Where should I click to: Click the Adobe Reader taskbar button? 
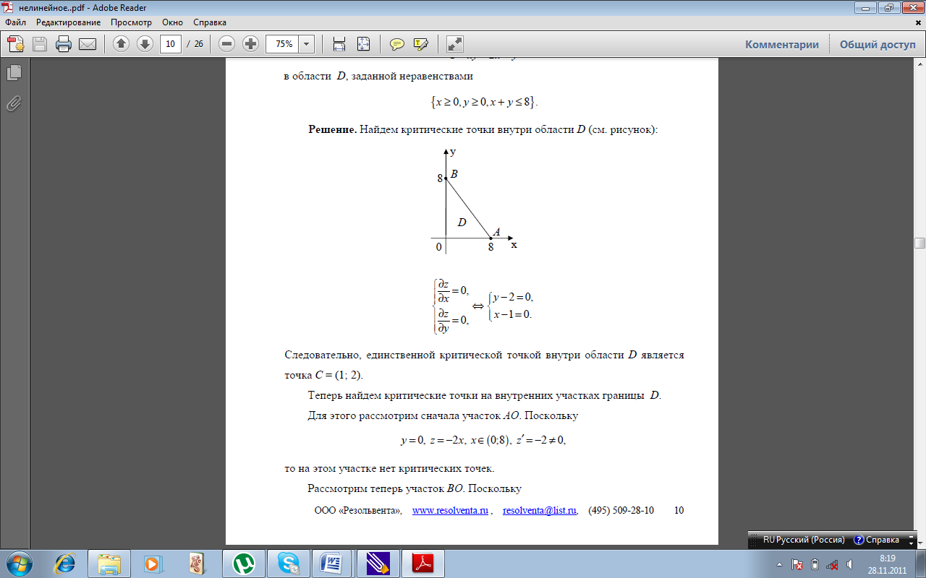pos(422,562)
